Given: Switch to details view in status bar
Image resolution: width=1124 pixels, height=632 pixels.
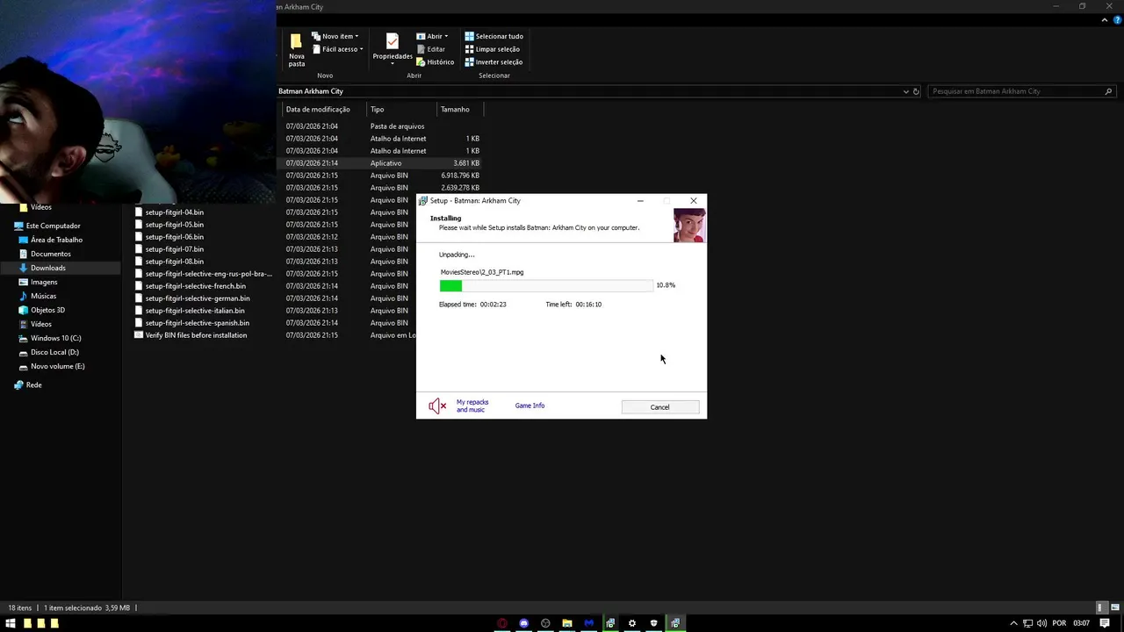Looking at the screenshot, I should pyautogui.click(x=1101, y=607).
